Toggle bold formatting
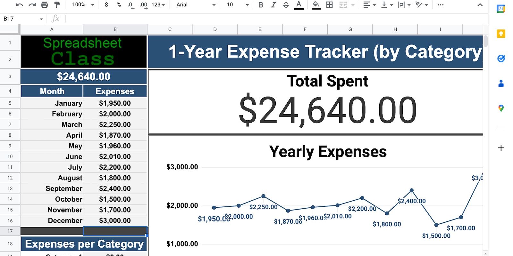This screenshot has width=513, height=256. pyautogui.click(x=261, y=5)
